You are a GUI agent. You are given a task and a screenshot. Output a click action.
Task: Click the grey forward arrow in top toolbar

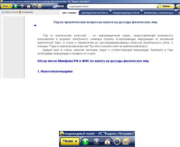click(x=22, y=6)
